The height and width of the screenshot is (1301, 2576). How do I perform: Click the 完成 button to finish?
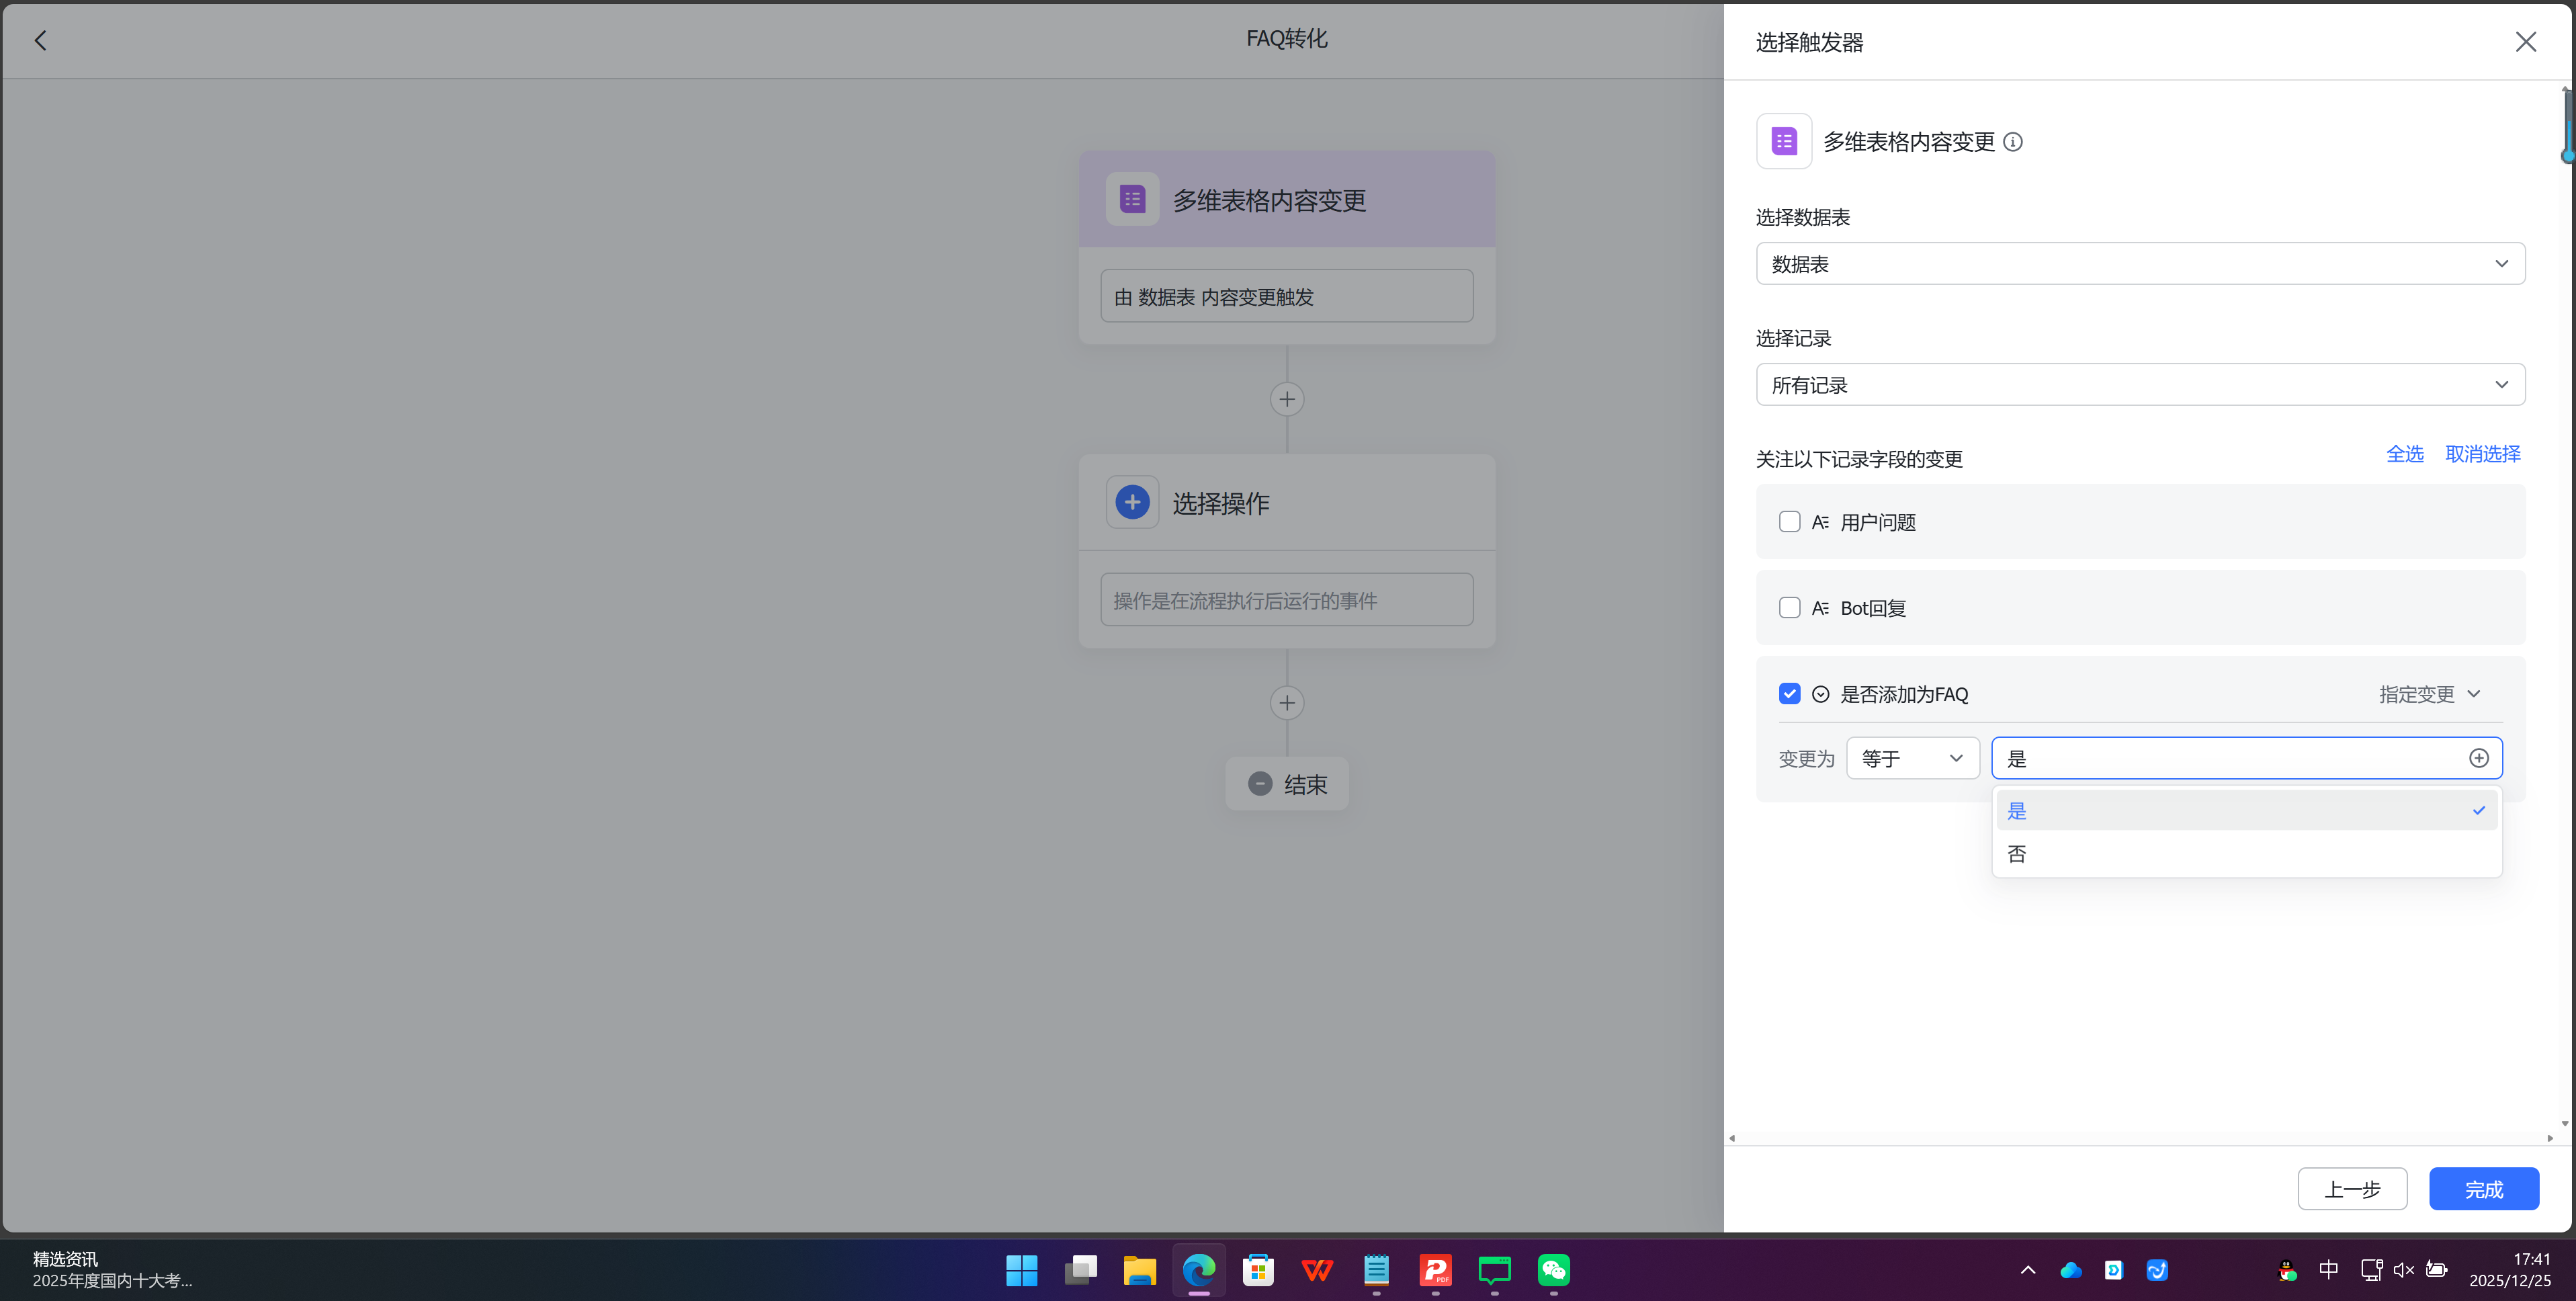tap(2483, 1188)
